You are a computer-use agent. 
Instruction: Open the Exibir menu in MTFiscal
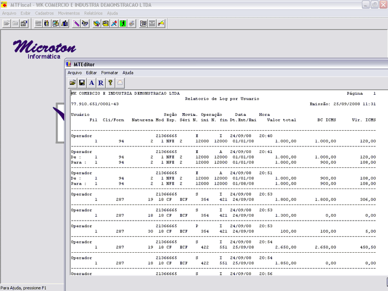[x=25, y=13]
